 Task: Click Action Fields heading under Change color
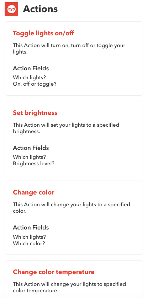31,227
